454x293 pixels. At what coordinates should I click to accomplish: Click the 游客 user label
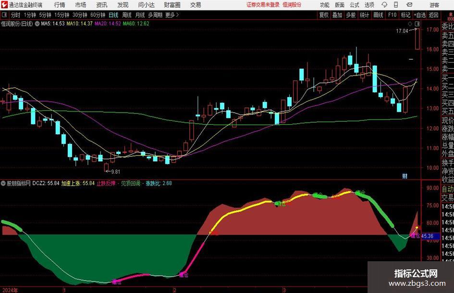tap(434, 5)
